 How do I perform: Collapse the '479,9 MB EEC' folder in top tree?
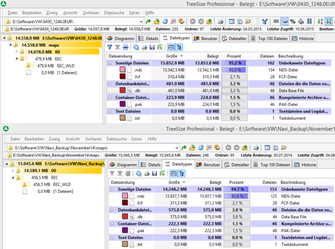tap(17, 59)
